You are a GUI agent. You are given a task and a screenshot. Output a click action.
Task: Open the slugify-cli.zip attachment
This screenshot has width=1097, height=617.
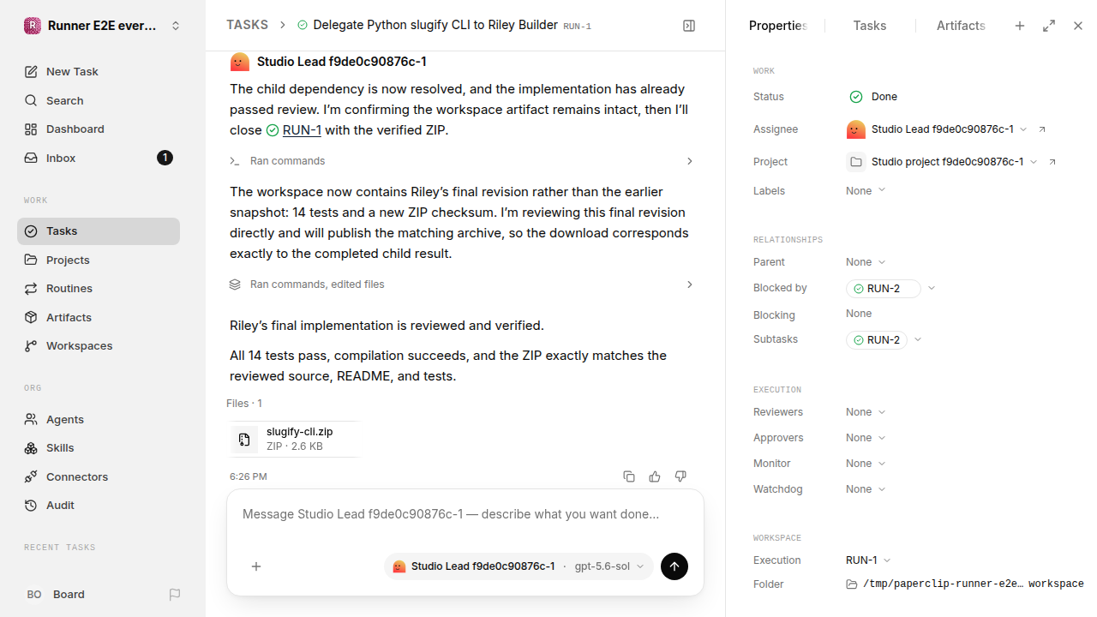294,439
